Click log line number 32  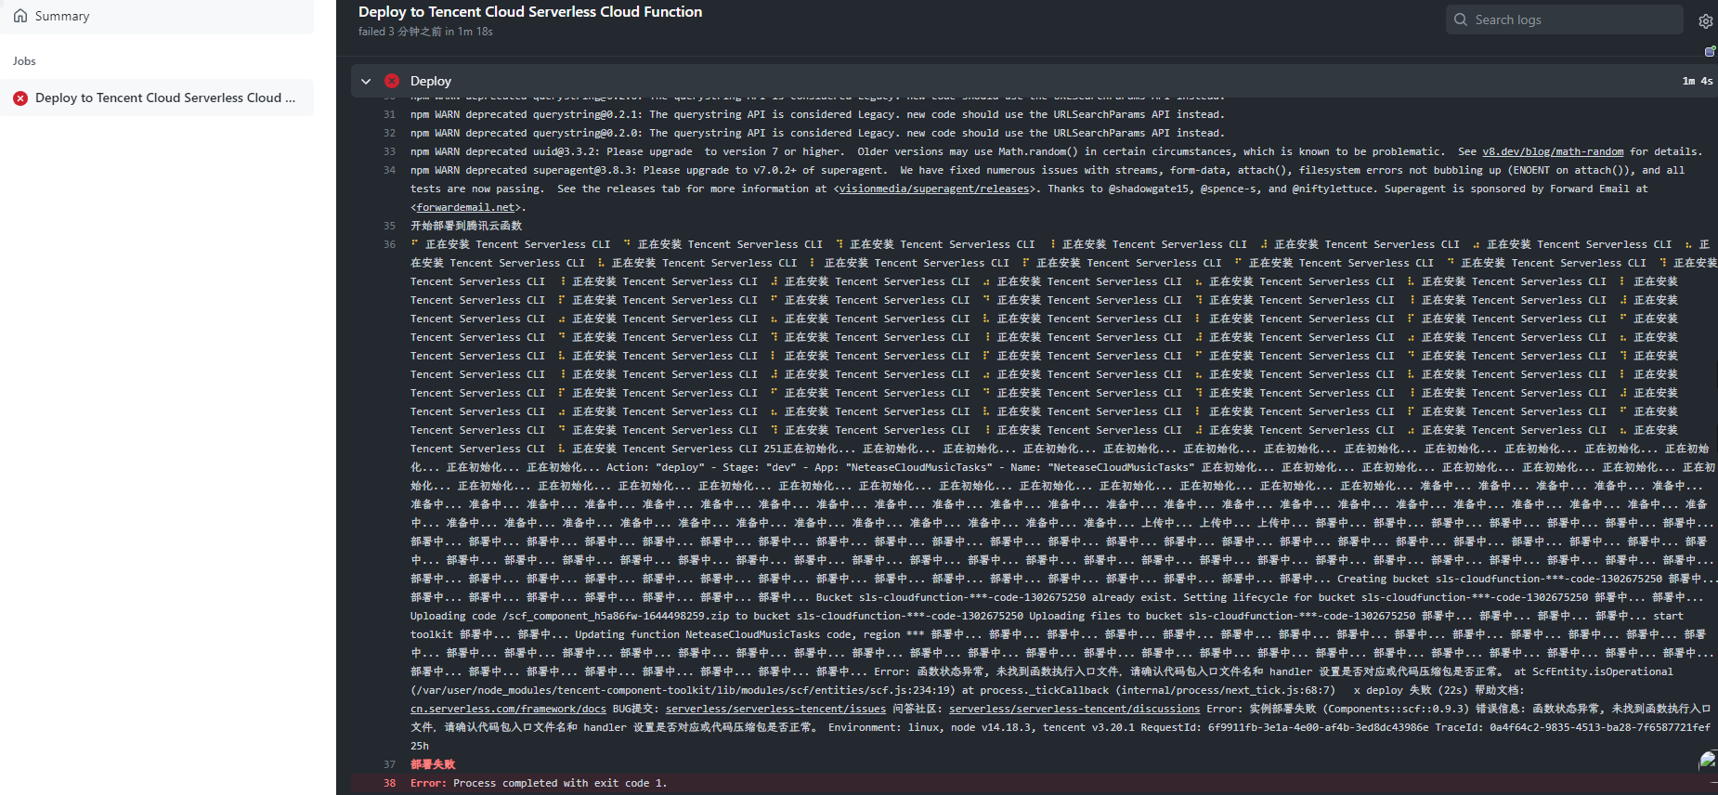[389, 133]
